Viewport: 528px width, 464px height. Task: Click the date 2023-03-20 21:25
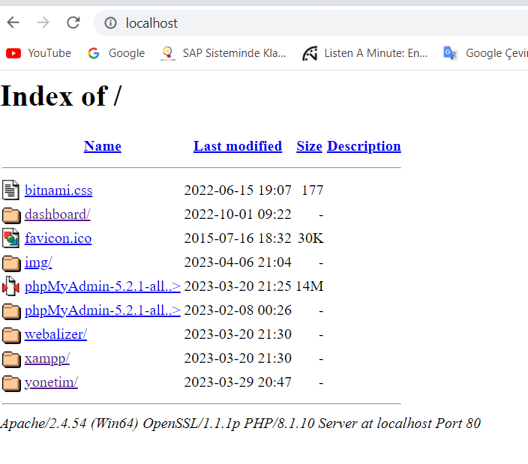(238, 286)
